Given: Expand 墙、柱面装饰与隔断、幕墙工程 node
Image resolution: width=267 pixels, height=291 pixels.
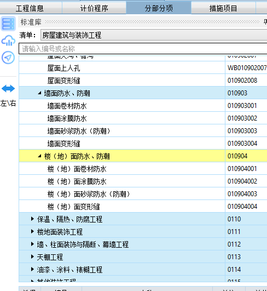Looking at the screenshot, I should point(32,244).
